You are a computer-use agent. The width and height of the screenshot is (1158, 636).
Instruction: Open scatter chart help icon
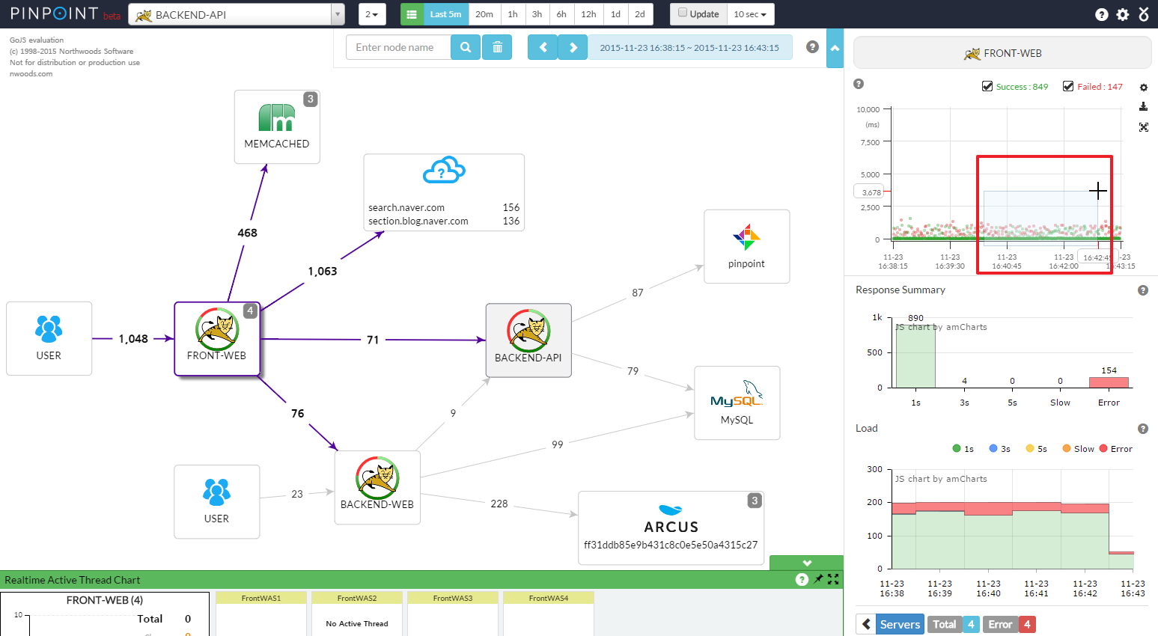pos(859,84)
